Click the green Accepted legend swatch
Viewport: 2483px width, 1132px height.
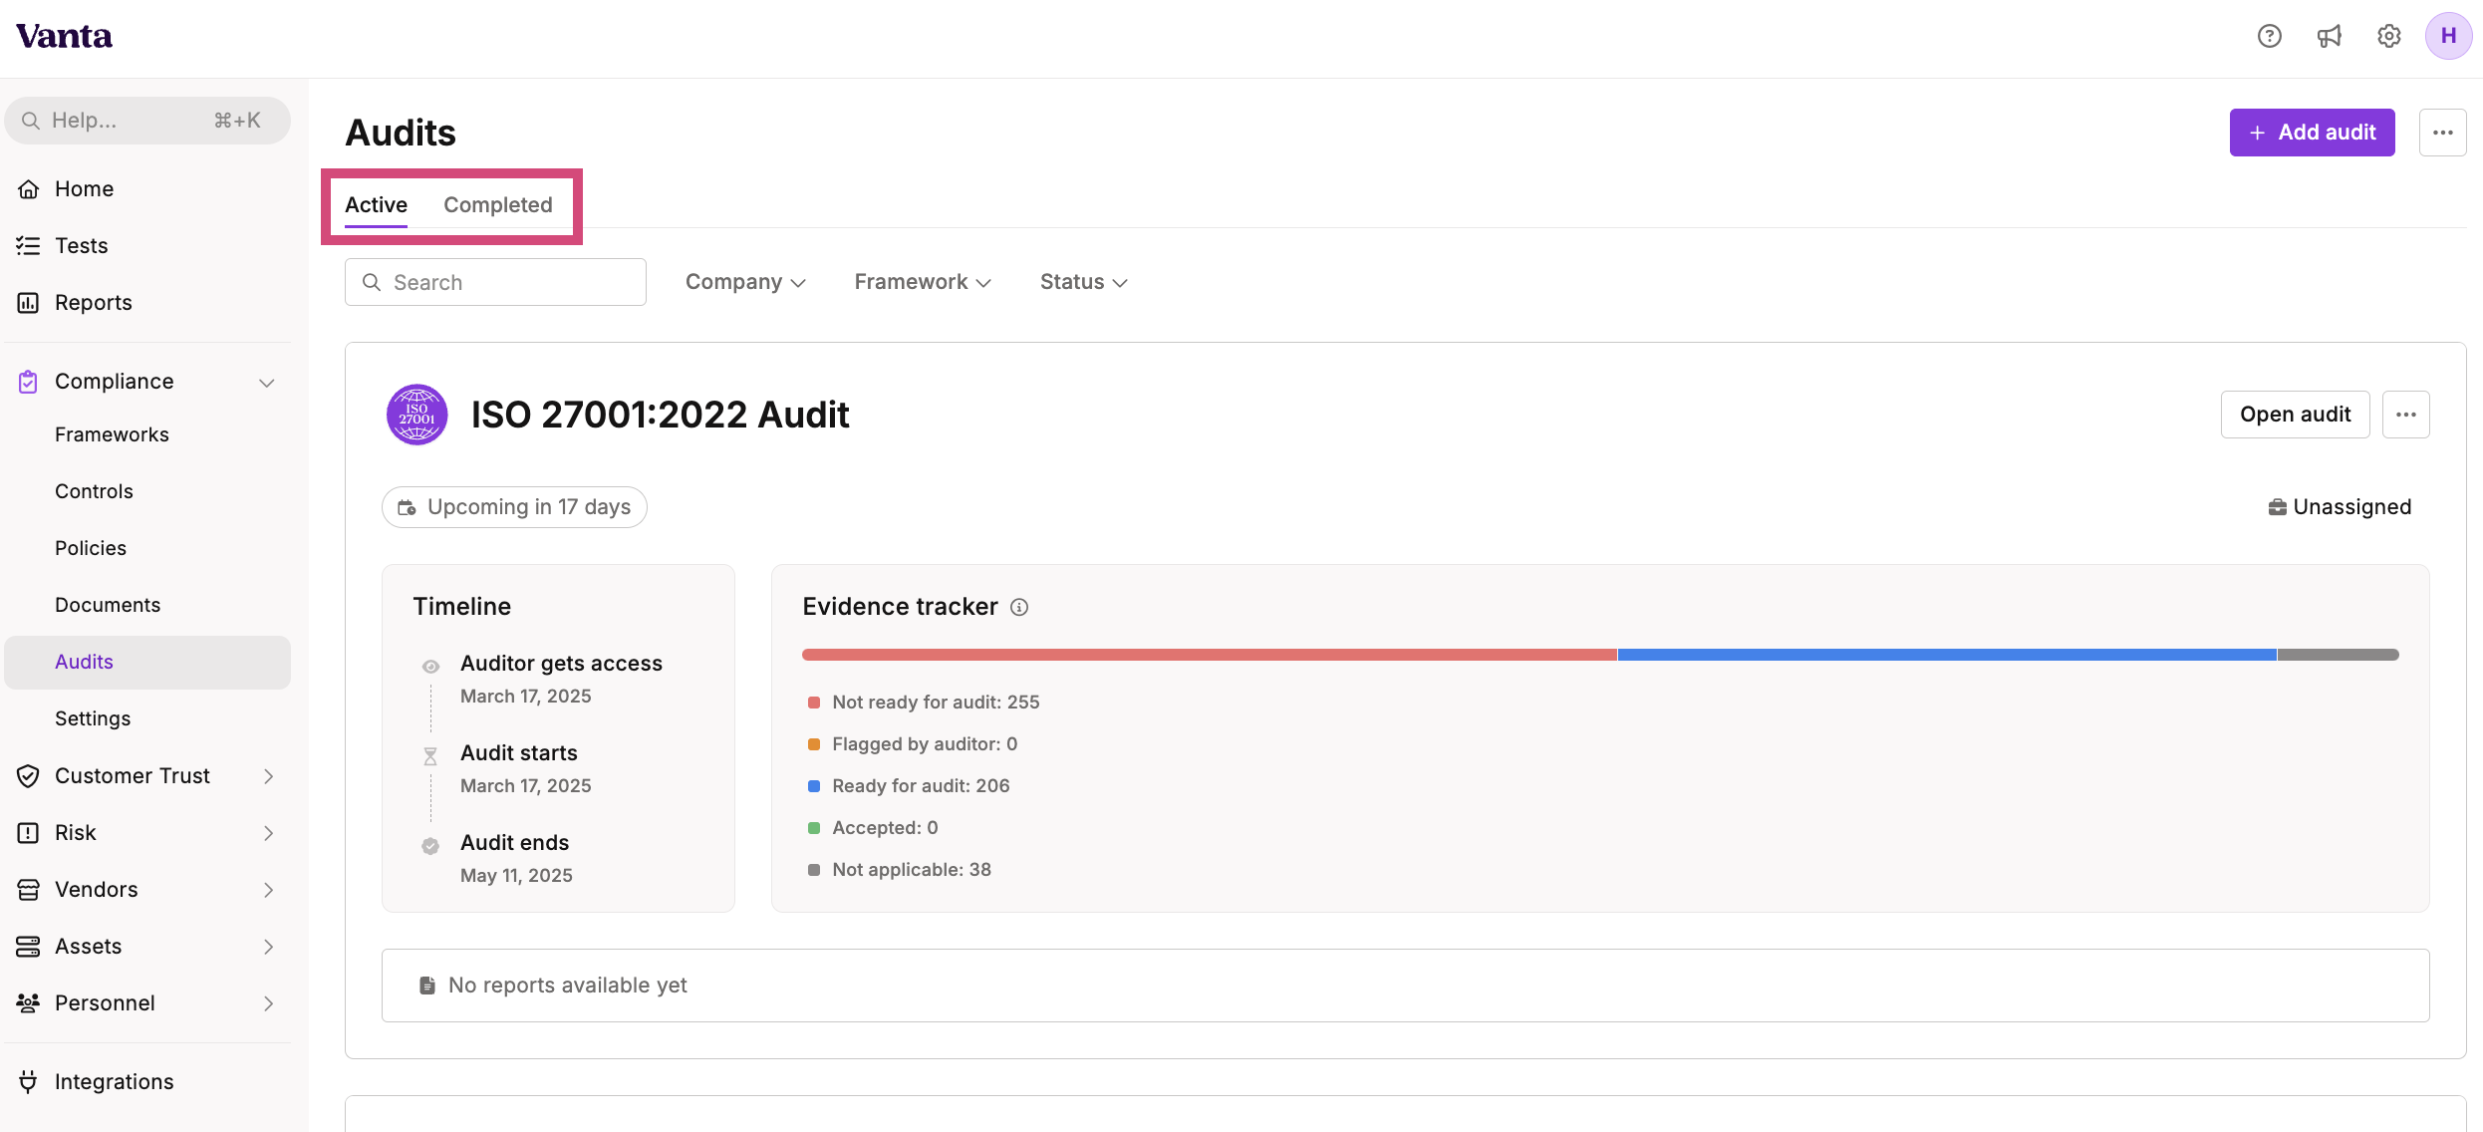813,828
